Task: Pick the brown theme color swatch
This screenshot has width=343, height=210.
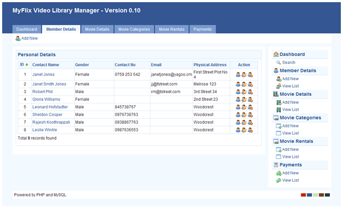Action: pyautogui.click(x=321, y=195)
